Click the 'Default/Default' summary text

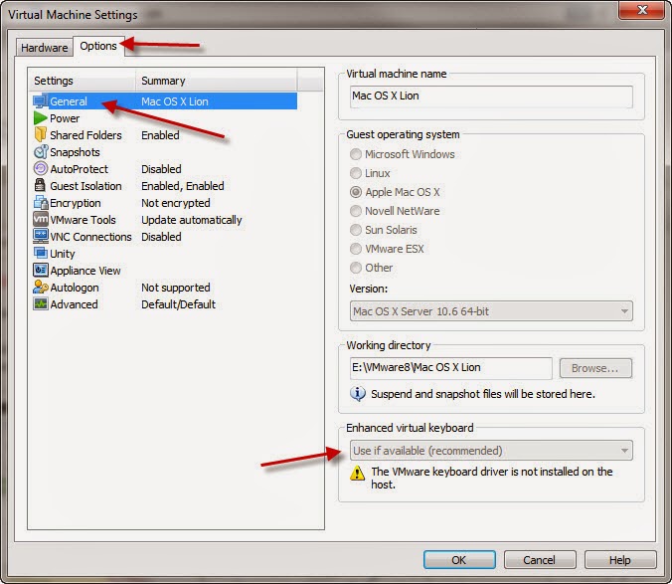tap(178, 304)
